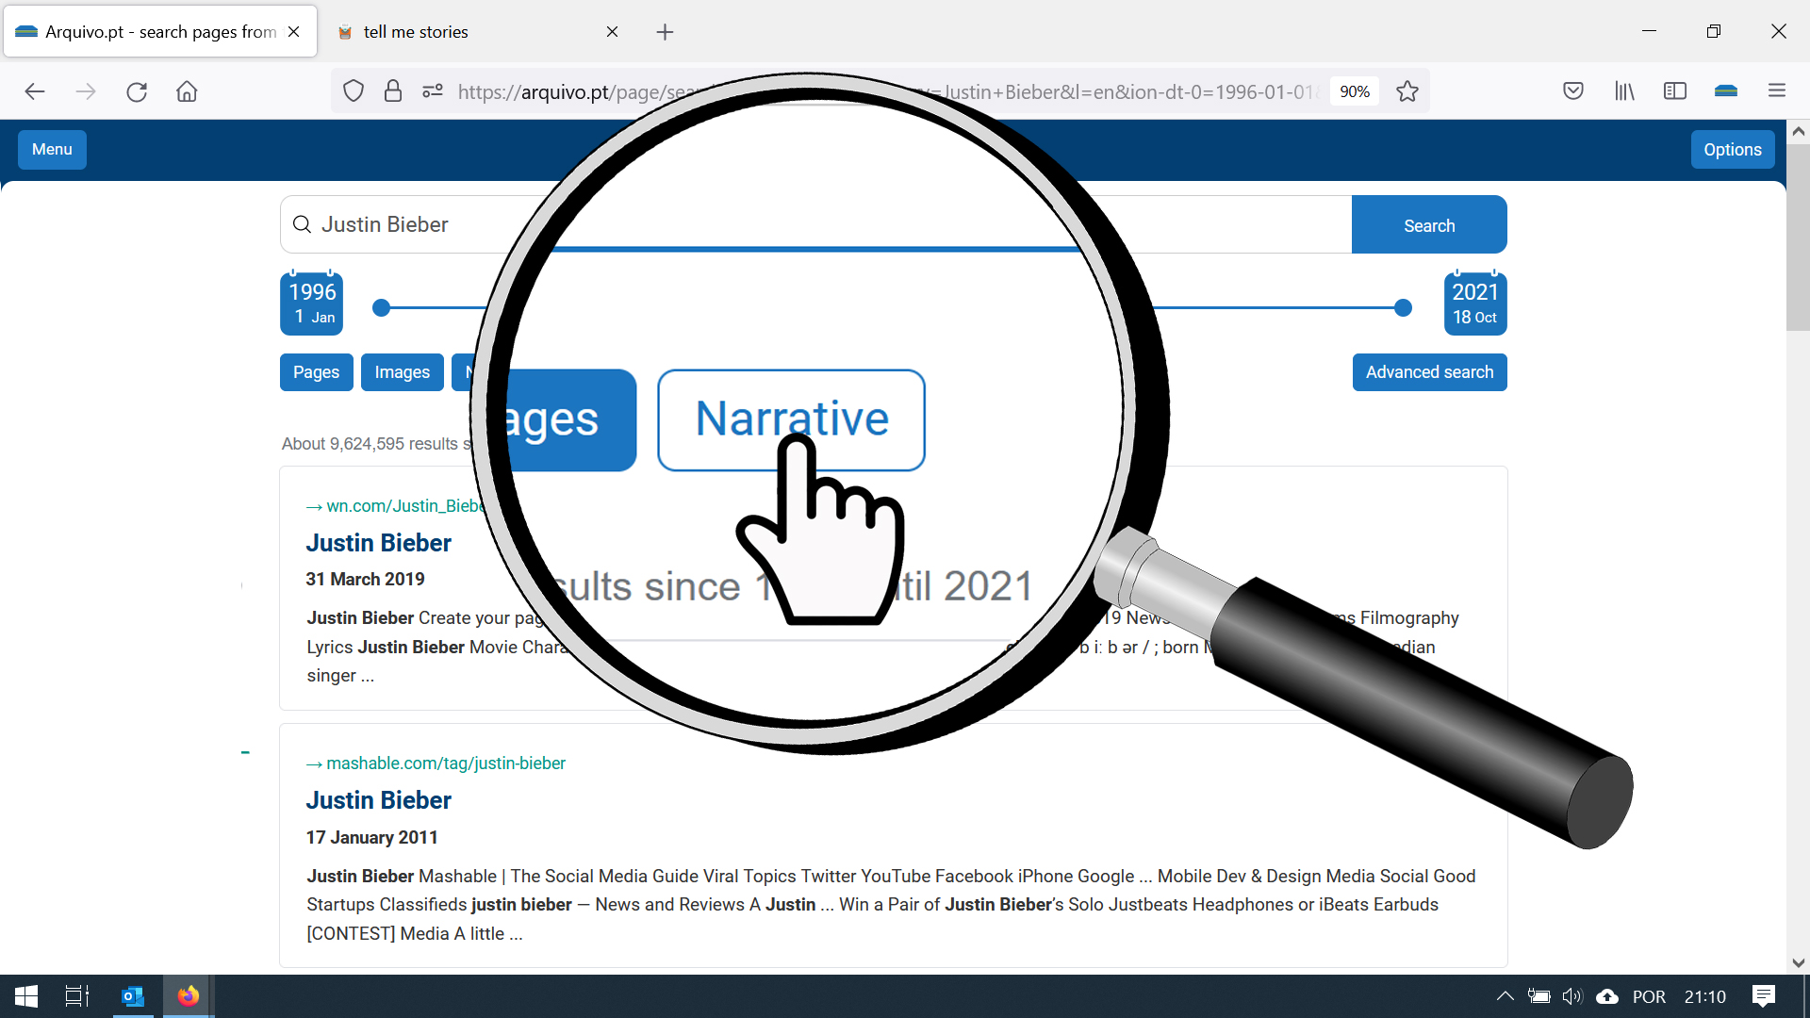Screen dimensions: 1810x1018
Task: Click the scrollbar down arrow
Action: [1799, 963]
